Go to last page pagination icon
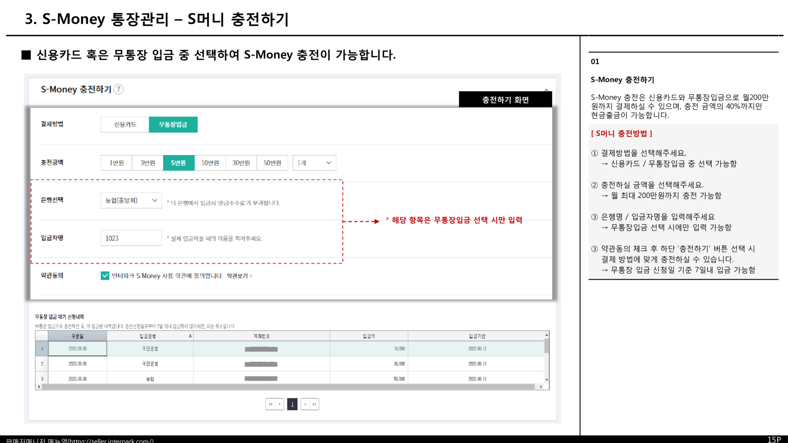 (314, 404)
